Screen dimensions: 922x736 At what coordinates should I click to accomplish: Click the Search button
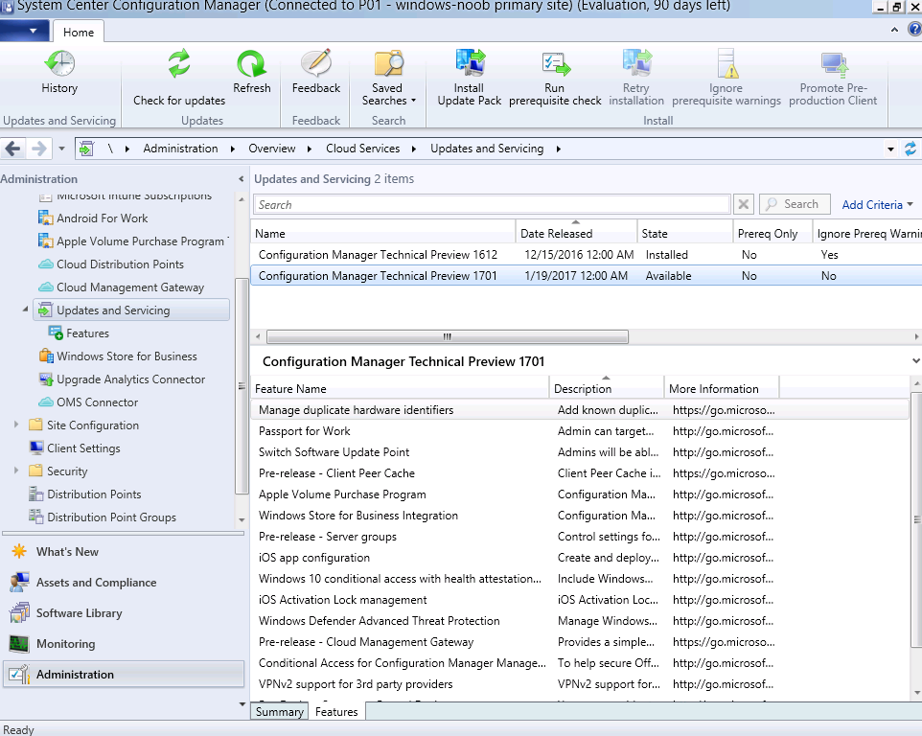pos(795,204)
